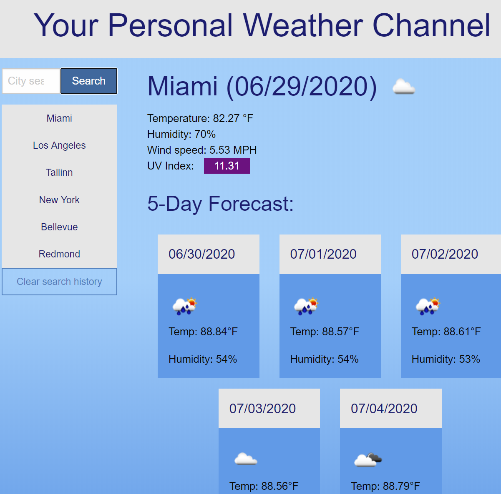Open New York from the sidebar

[x=59, y=200]
